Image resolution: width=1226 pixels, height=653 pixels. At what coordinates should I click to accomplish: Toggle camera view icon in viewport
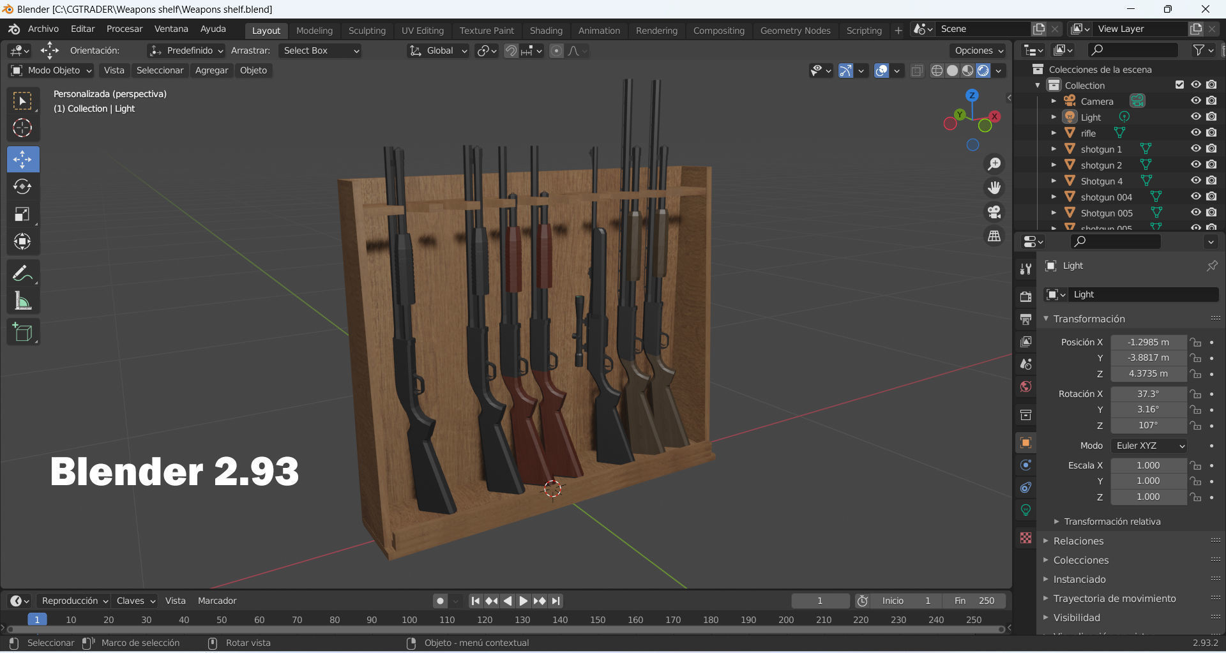994,212
